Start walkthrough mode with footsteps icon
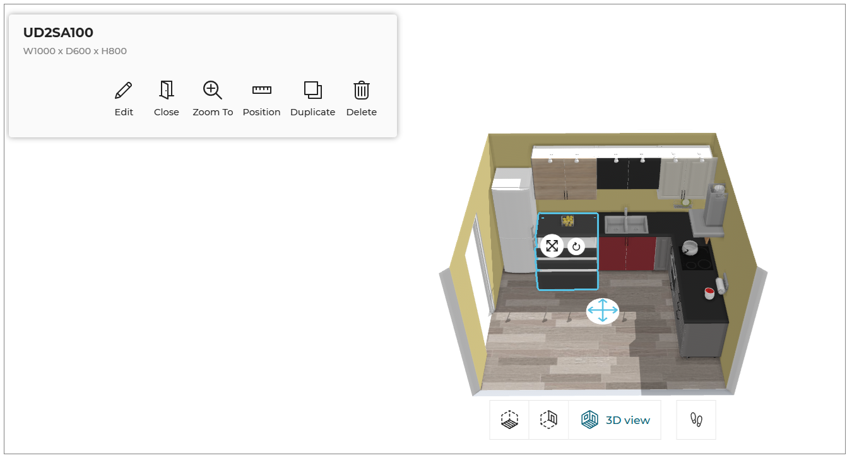This screenshot has width=852, height=458. [x=695, y=420]
